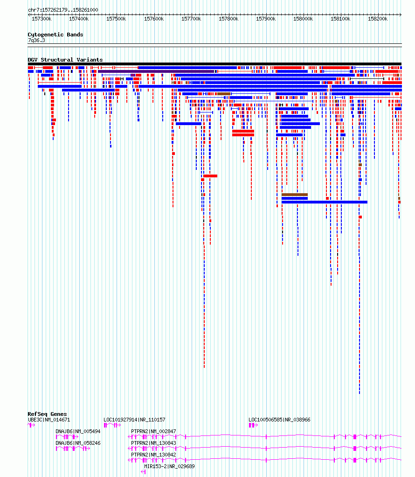Select the 157400k ruler tick label
This screenshot has height=477, width=415.
pos(79,19)
